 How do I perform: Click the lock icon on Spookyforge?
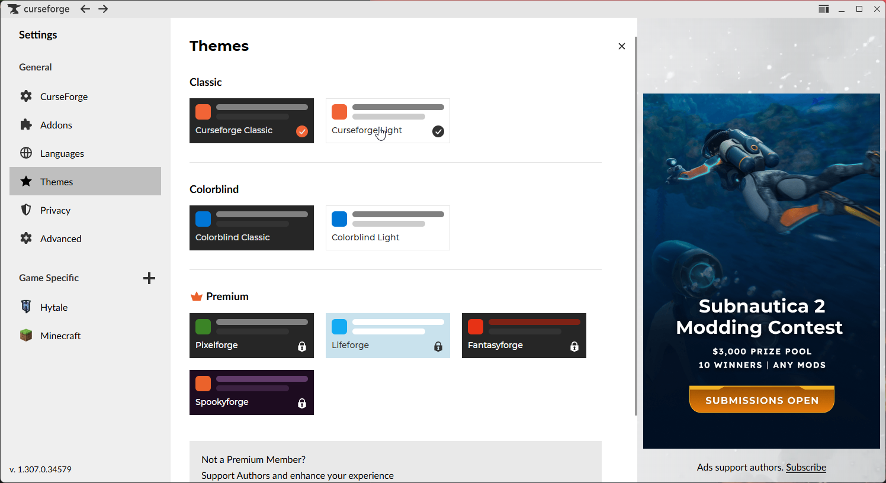(x=302, y=404)
